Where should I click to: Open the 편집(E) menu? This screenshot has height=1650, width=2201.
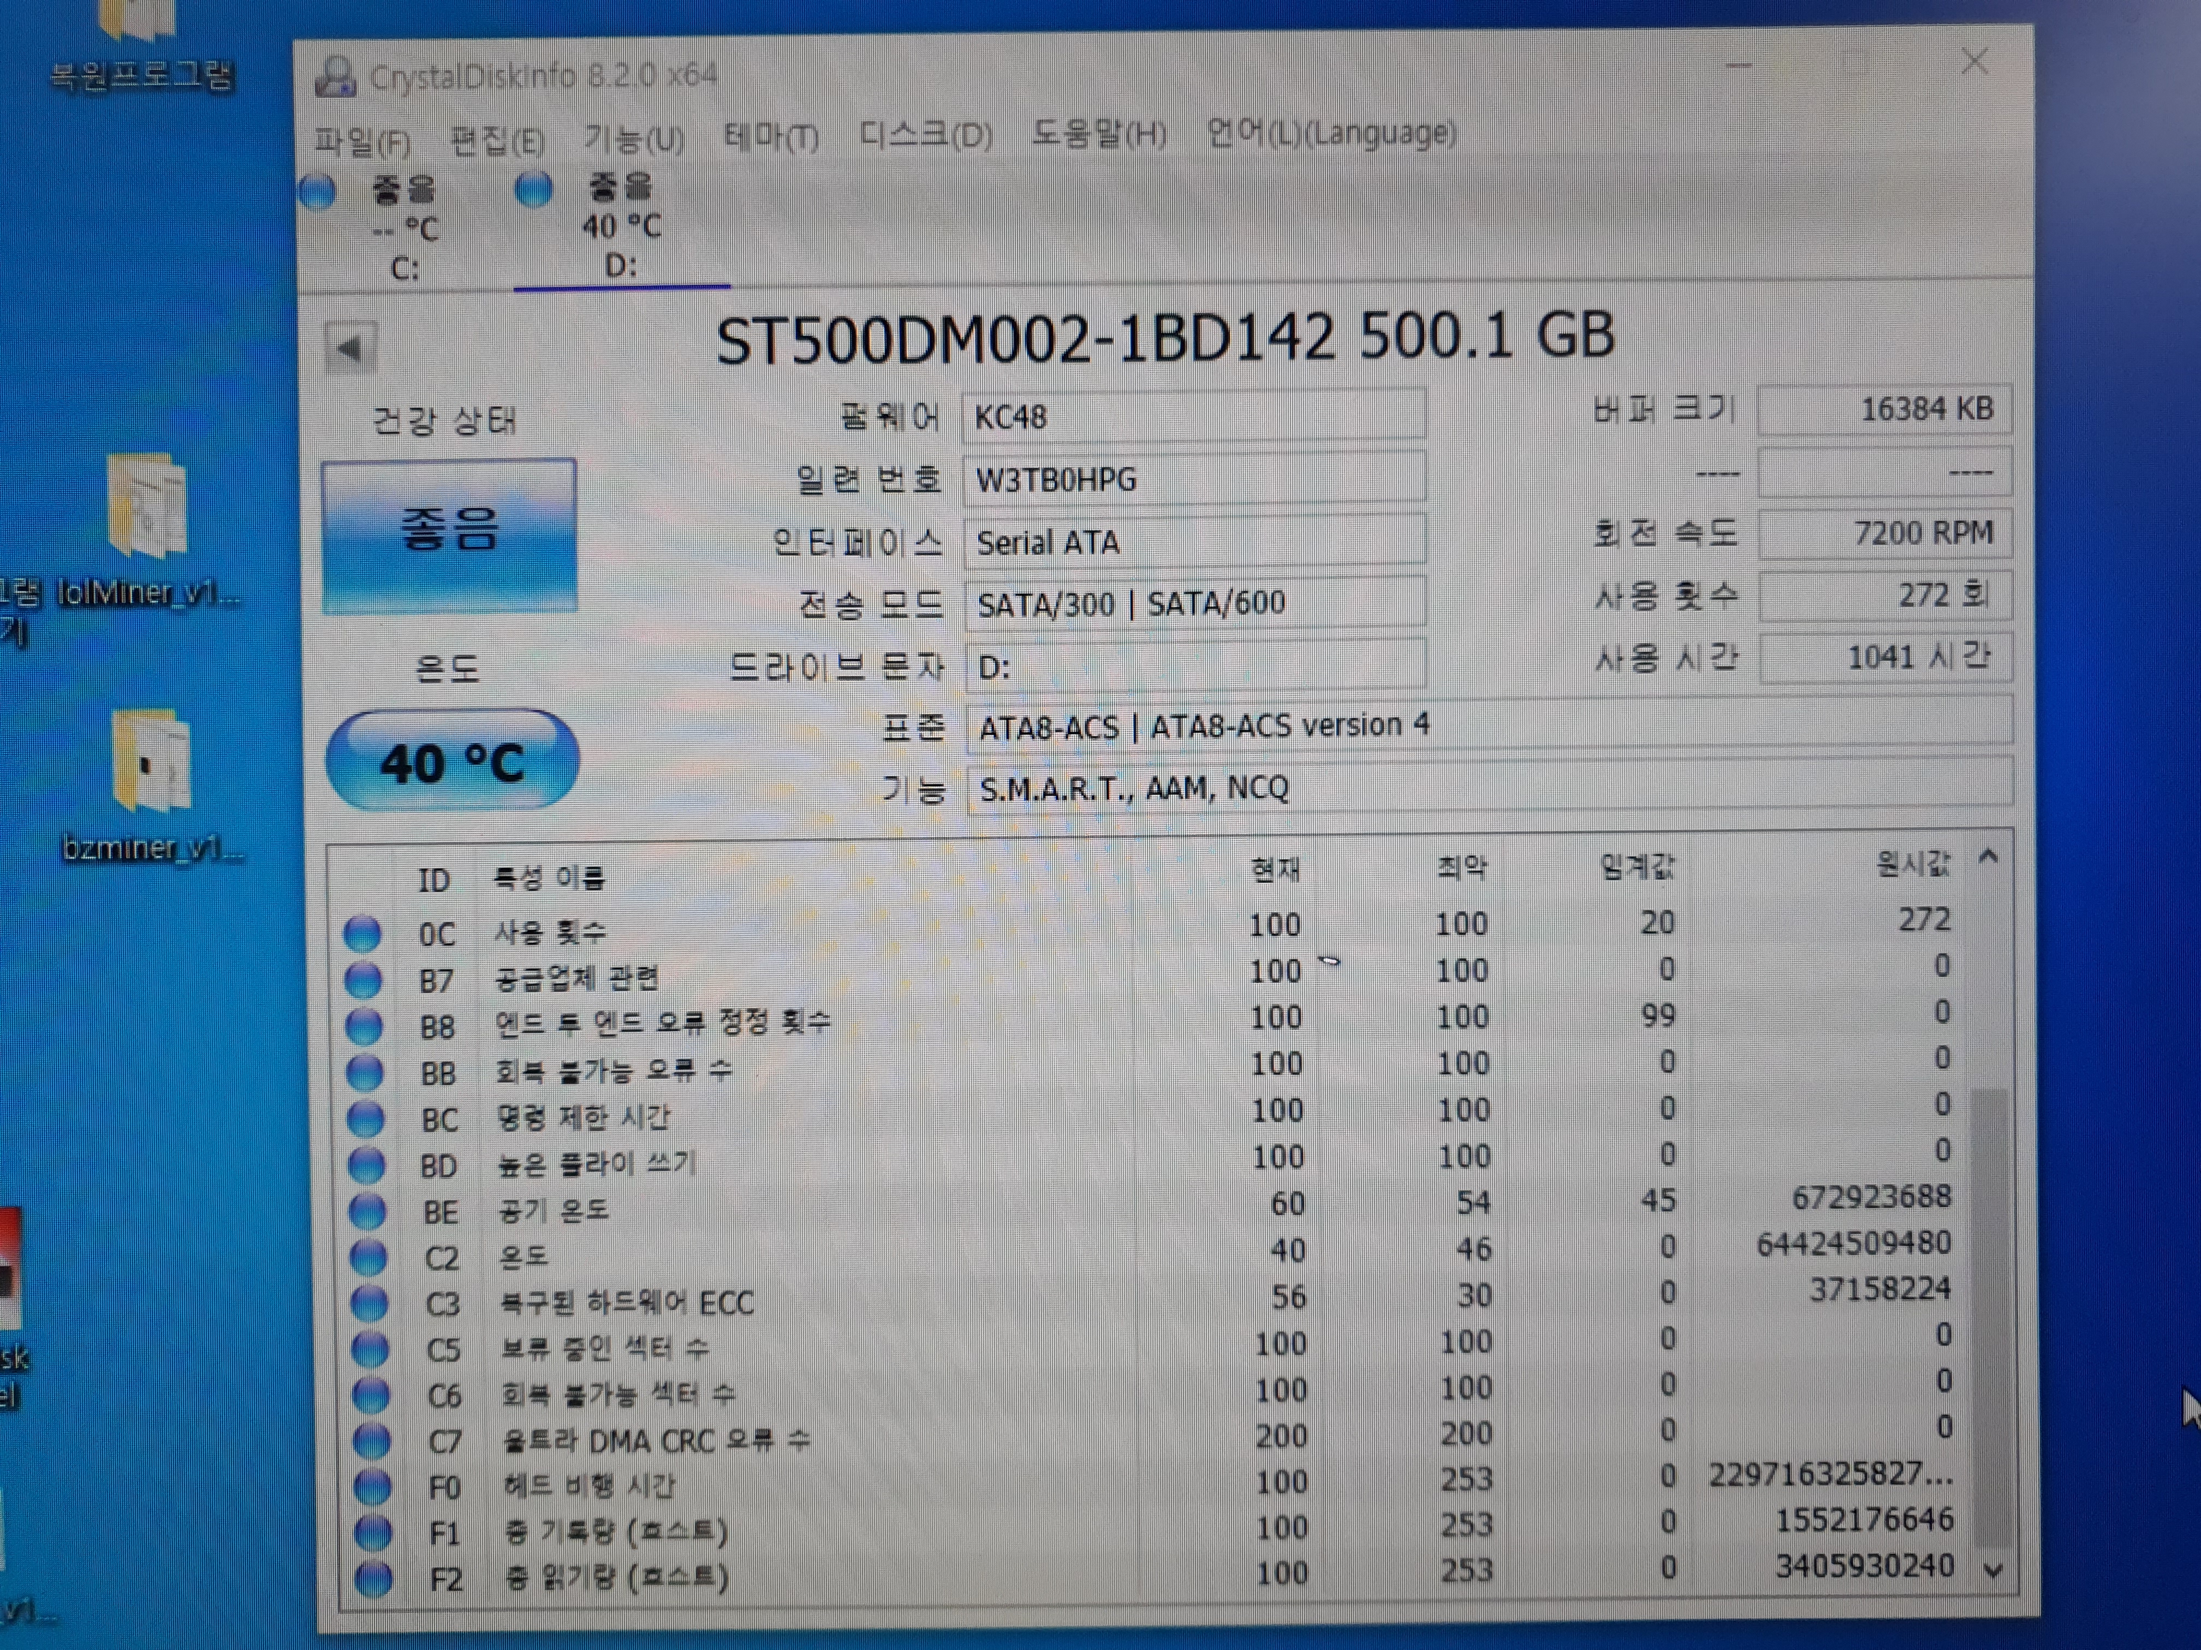pyautogui.click(x=497, y=140)
